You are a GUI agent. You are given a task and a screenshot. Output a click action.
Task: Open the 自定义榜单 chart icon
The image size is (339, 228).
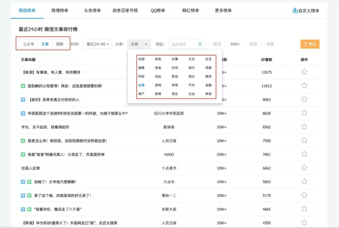pyautogui.click(x=295, y=10)
